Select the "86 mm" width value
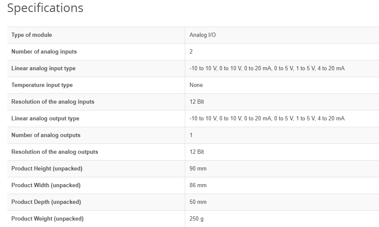Viewport: 379px width, 227px height. coord(198,185)
